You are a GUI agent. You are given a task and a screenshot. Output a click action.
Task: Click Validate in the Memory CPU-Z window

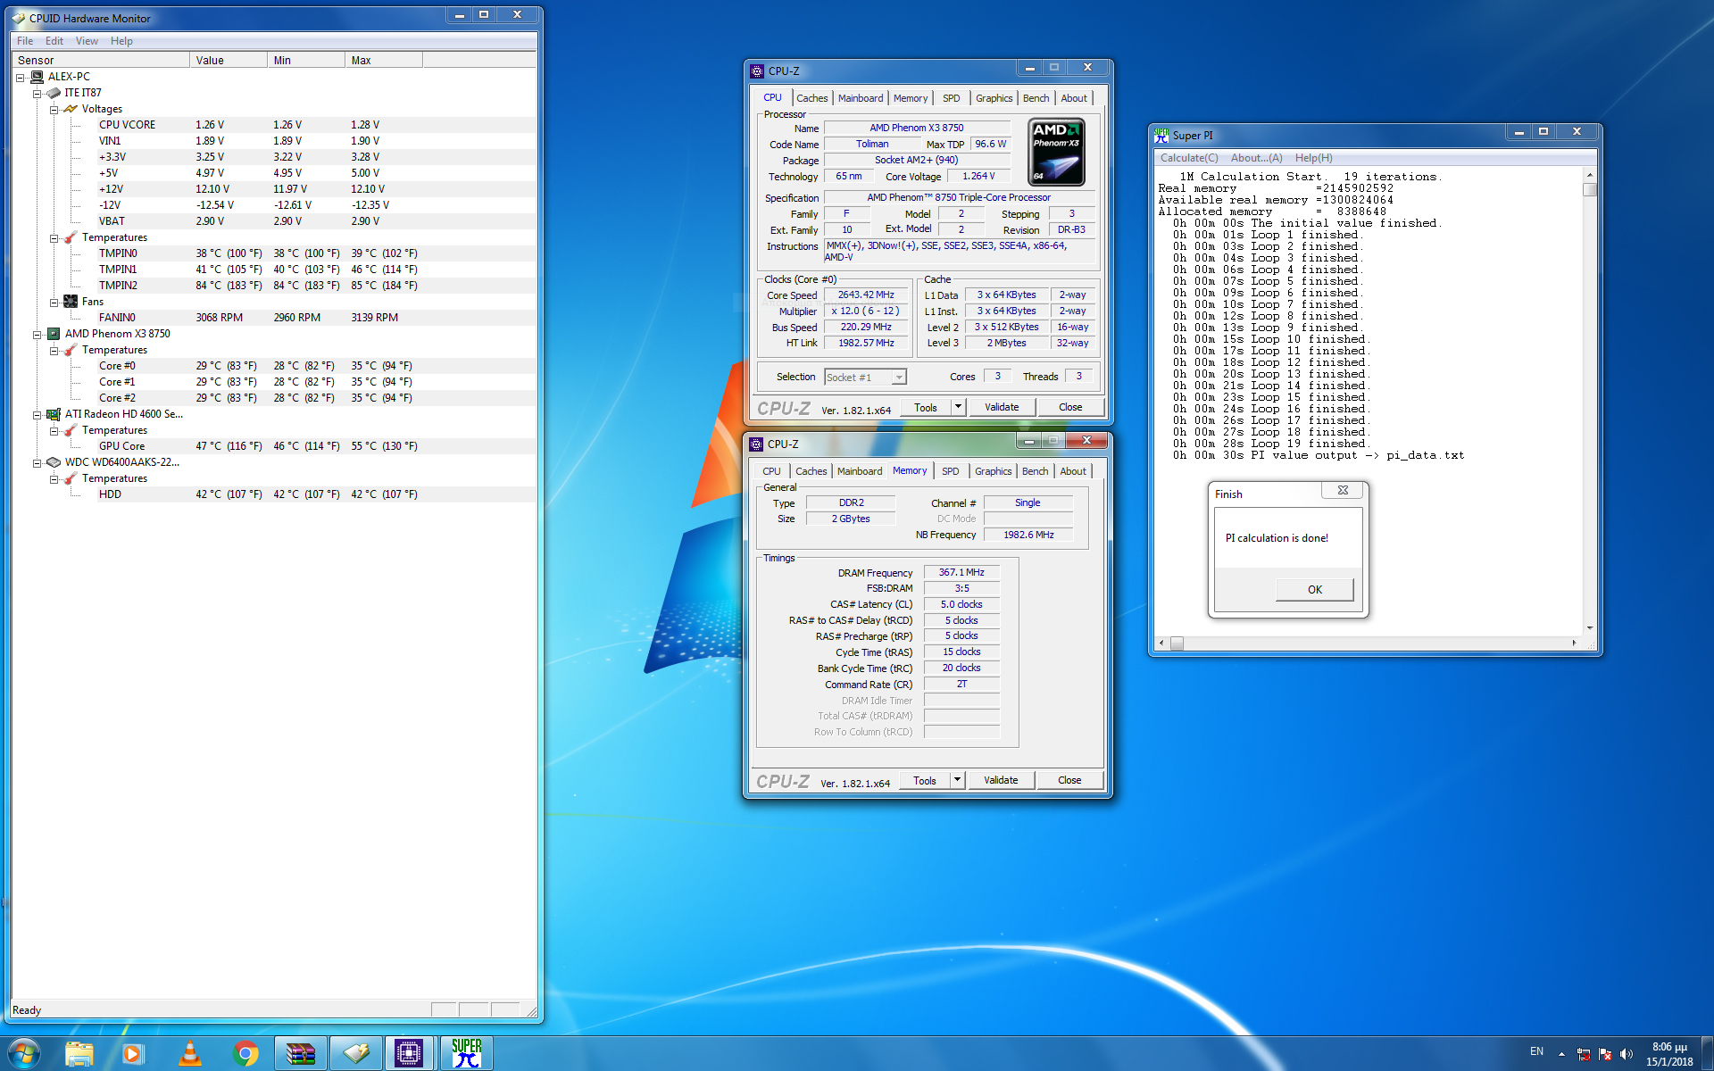1001,780
